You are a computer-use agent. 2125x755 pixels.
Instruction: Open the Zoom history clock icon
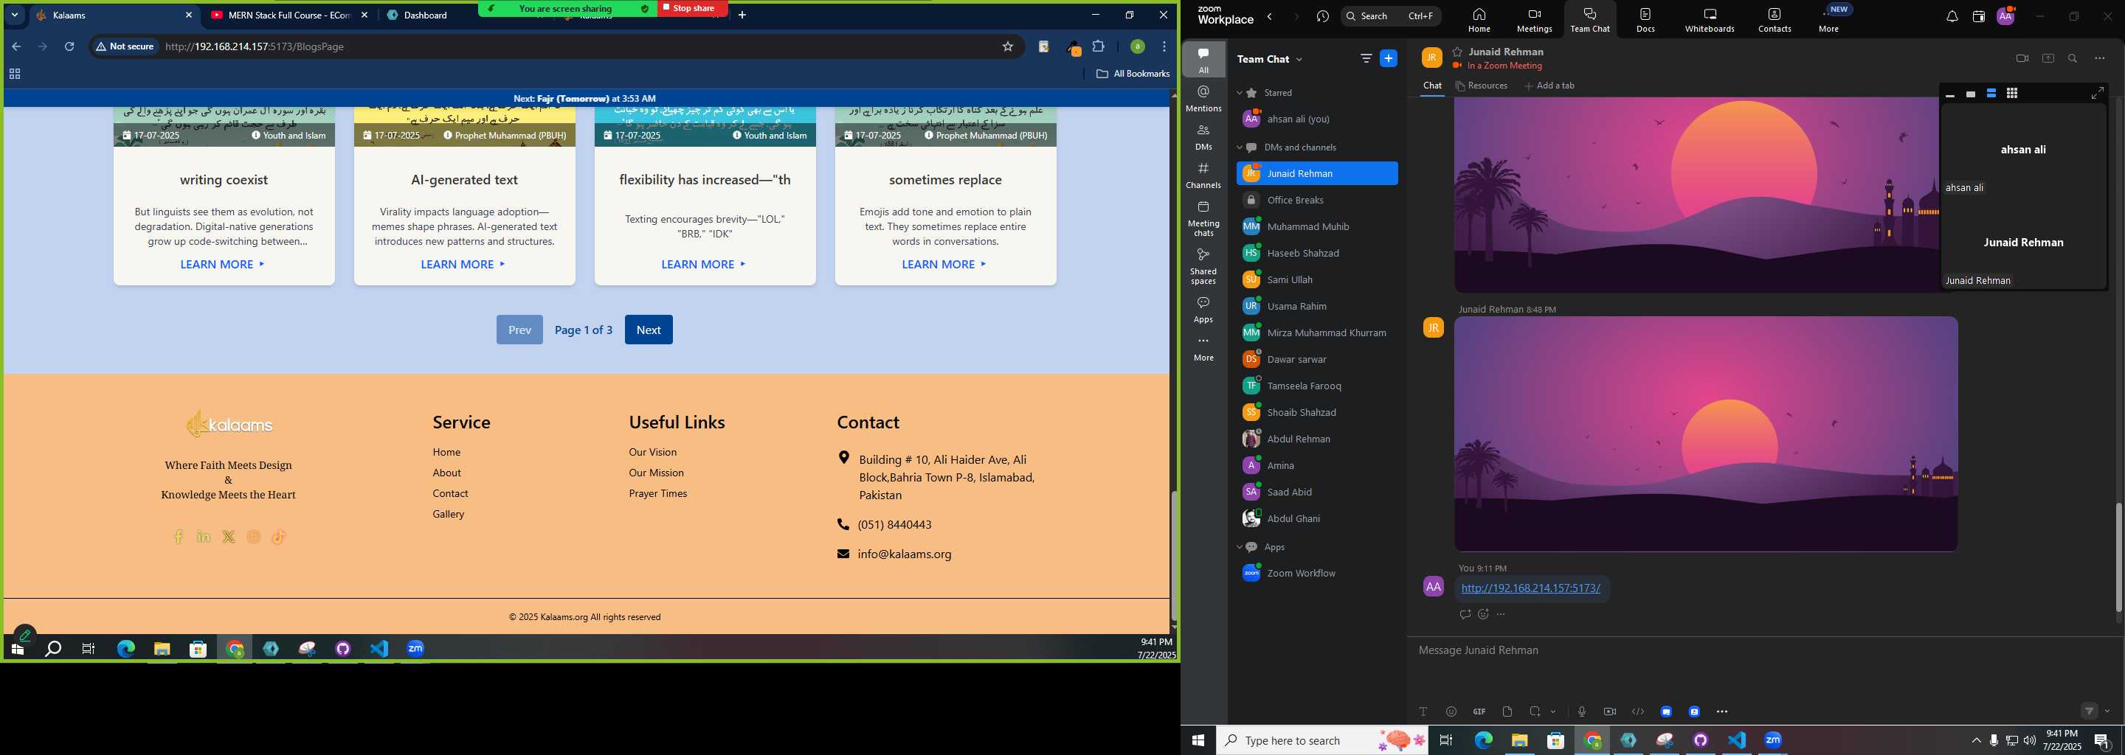click(x=1323, y=16)
